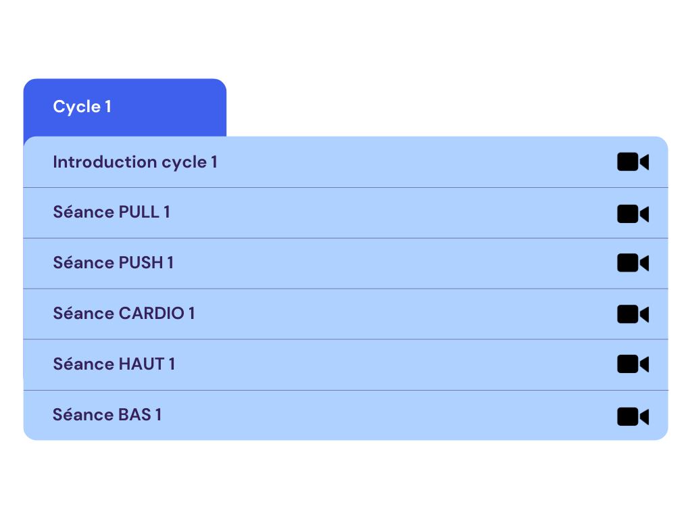692x519 pixels.
Task: Open the video icon of Séance HAUT 1
Action: point(633,364)
